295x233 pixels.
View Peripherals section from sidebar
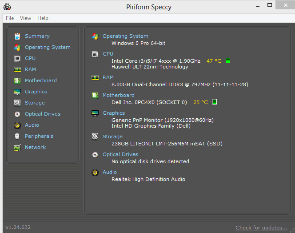tap(39, 136)
